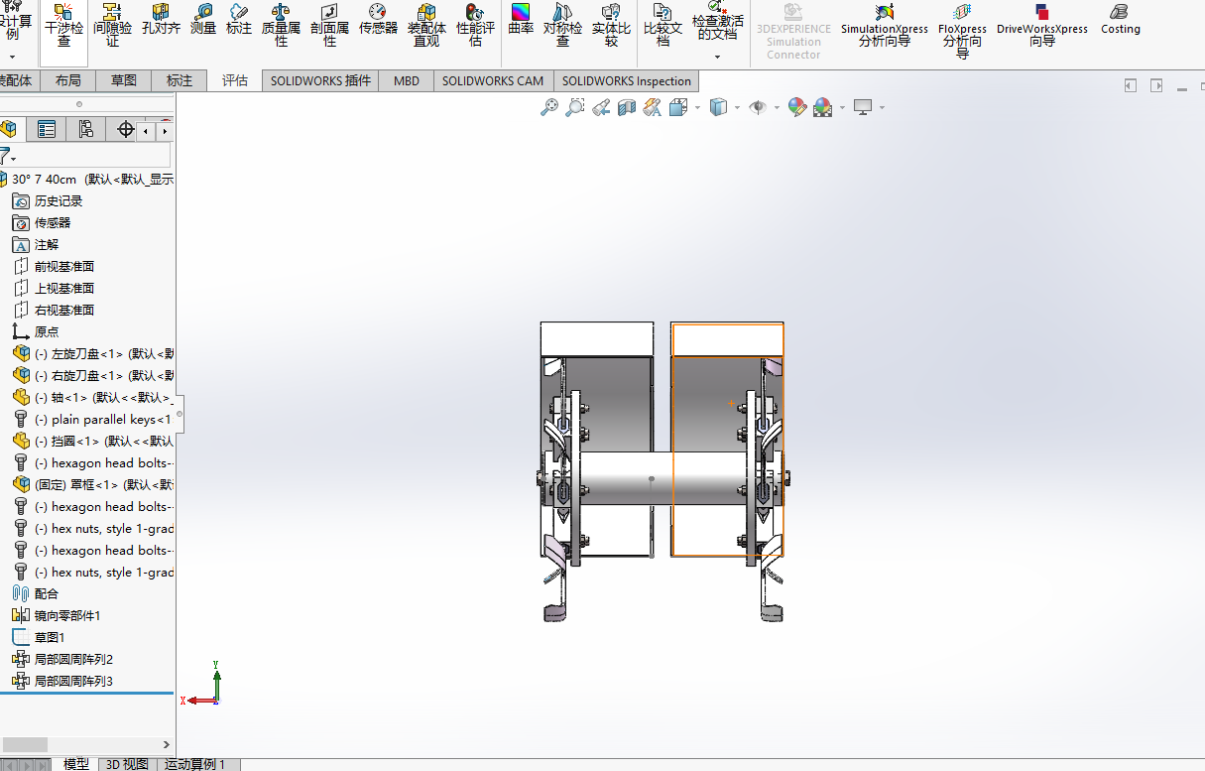Screen dimensions: 1205x771
Task: Open Display Style dropdown arrow
Action: click(737, 107)
